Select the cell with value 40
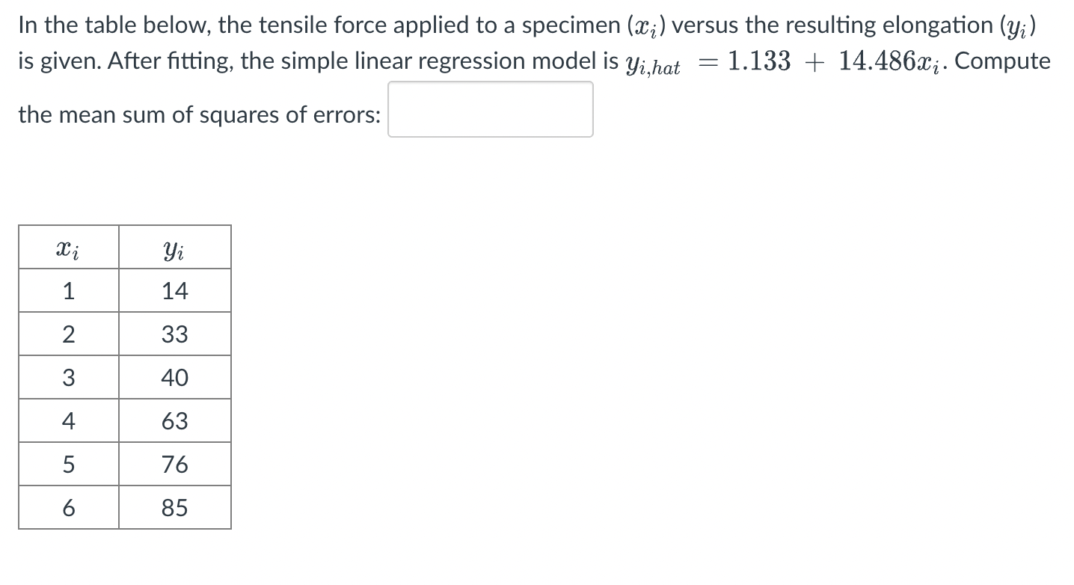The height and width of the screenshot is (585, 1074). [174, 378]
